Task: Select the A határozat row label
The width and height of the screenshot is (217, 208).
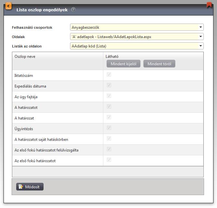Action: click(x=24, y=118)
